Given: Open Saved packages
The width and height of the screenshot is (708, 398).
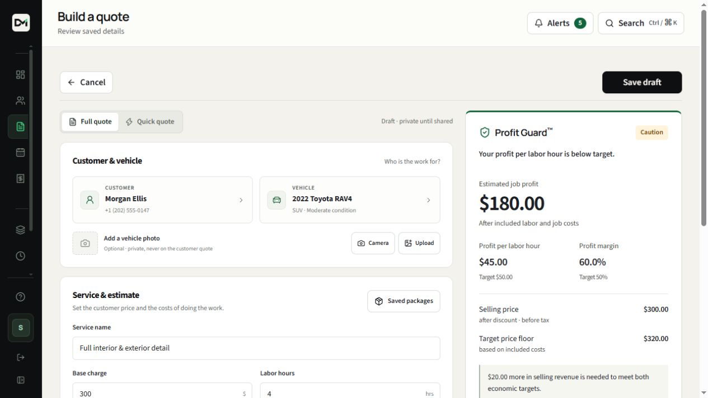Looking at the screenshot, I should click(x=404, y=301).
